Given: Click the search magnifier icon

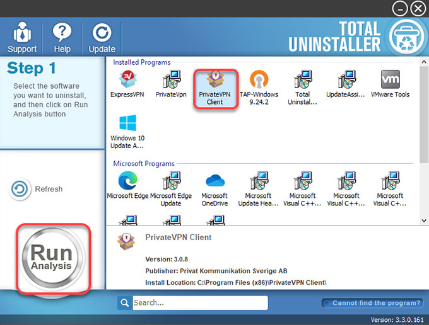Looking at the screenshot, I should [125, 303].
